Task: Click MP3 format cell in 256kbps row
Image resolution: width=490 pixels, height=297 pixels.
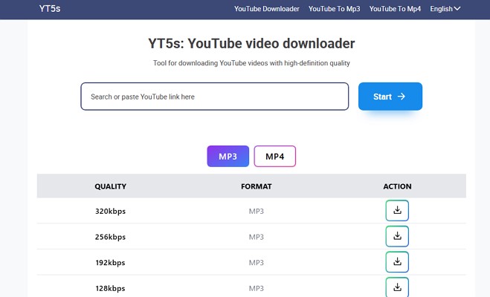Action: tap(257, 237)
